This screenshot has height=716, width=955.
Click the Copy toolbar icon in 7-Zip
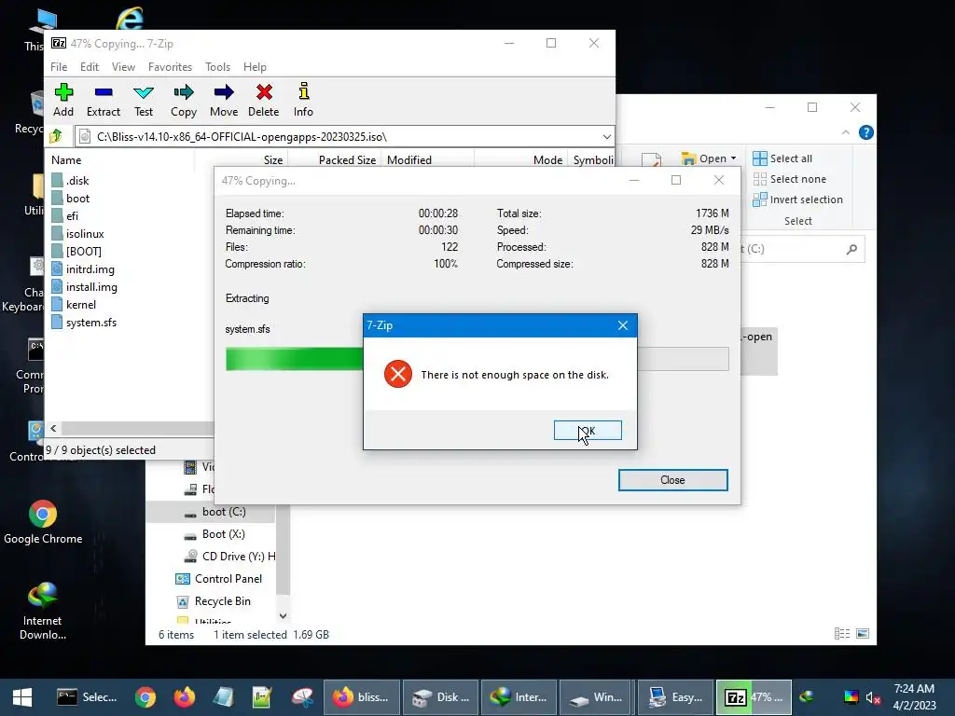coord(184,101)
